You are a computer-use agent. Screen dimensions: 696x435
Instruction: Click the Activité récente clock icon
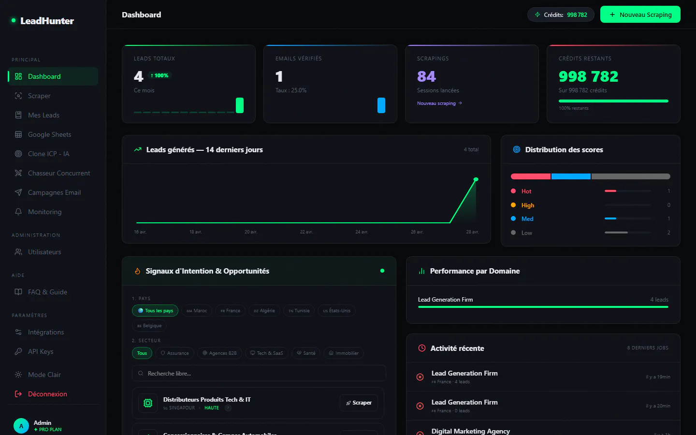click(422, 348)
